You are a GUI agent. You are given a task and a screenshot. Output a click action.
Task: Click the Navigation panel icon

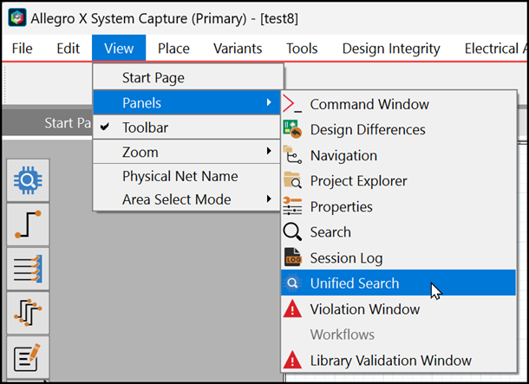coord(293,156)
